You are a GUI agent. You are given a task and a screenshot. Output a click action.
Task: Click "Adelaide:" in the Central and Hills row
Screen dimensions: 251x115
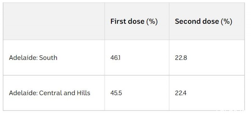point(23,93)
